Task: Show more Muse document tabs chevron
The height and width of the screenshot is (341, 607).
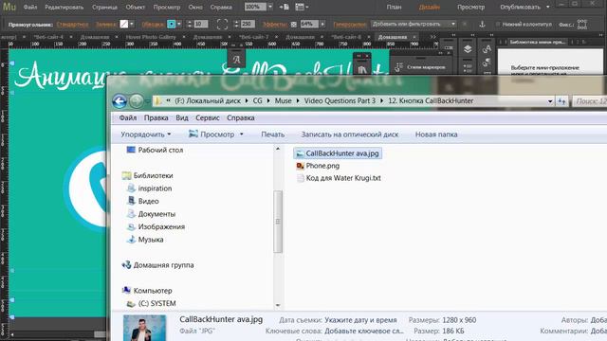Action: point(432,37)
